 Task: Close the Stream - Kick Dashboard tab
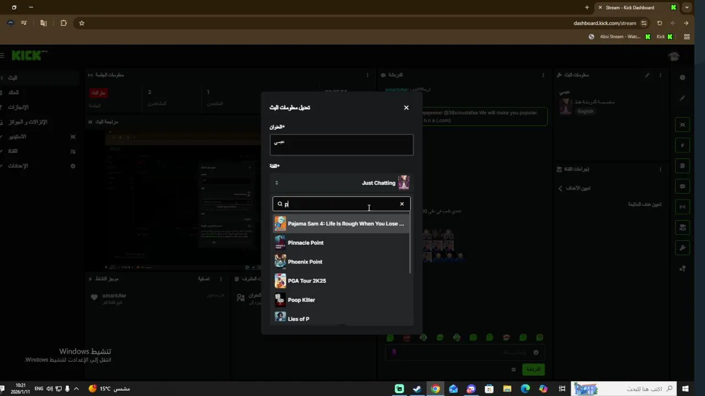[600, 8]
